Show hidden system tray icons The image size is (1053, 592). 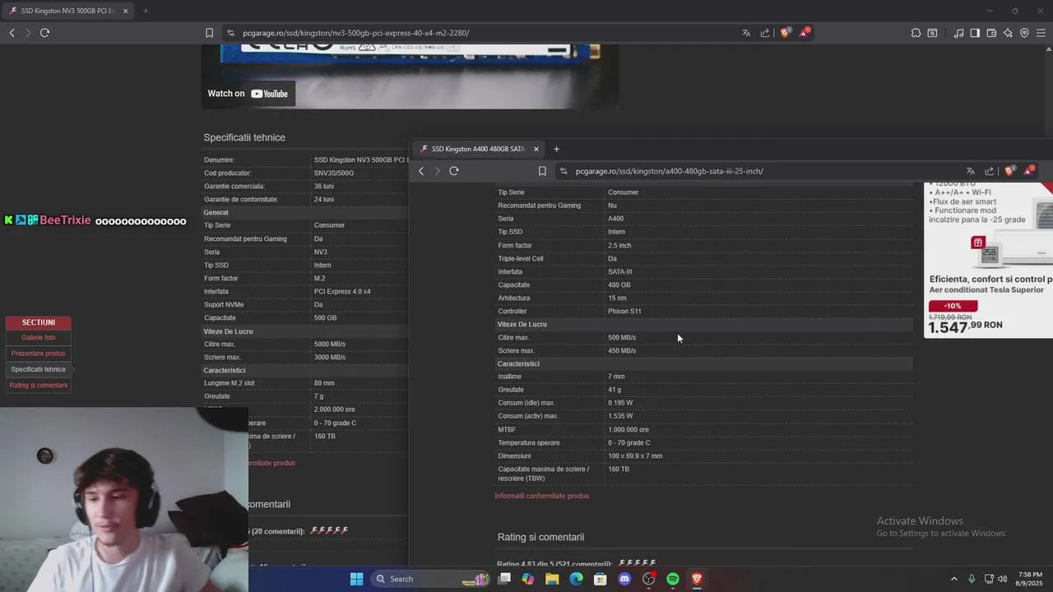[954, 579]
